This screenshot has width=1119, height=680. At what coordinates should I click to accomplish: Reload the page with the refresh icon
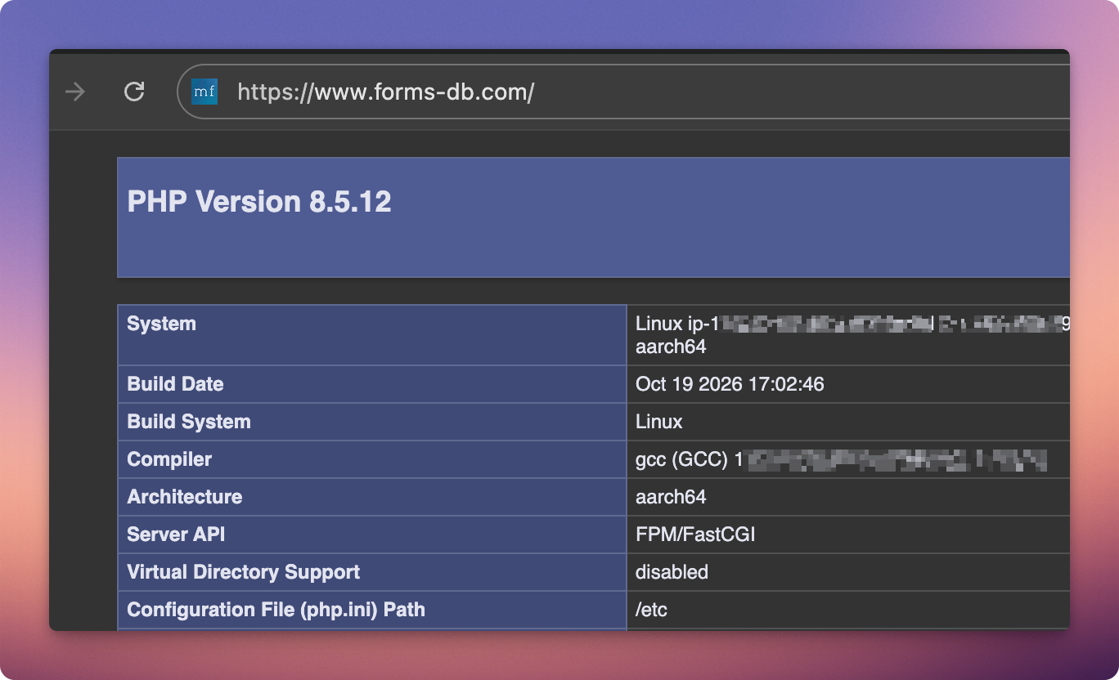point(134,92)
